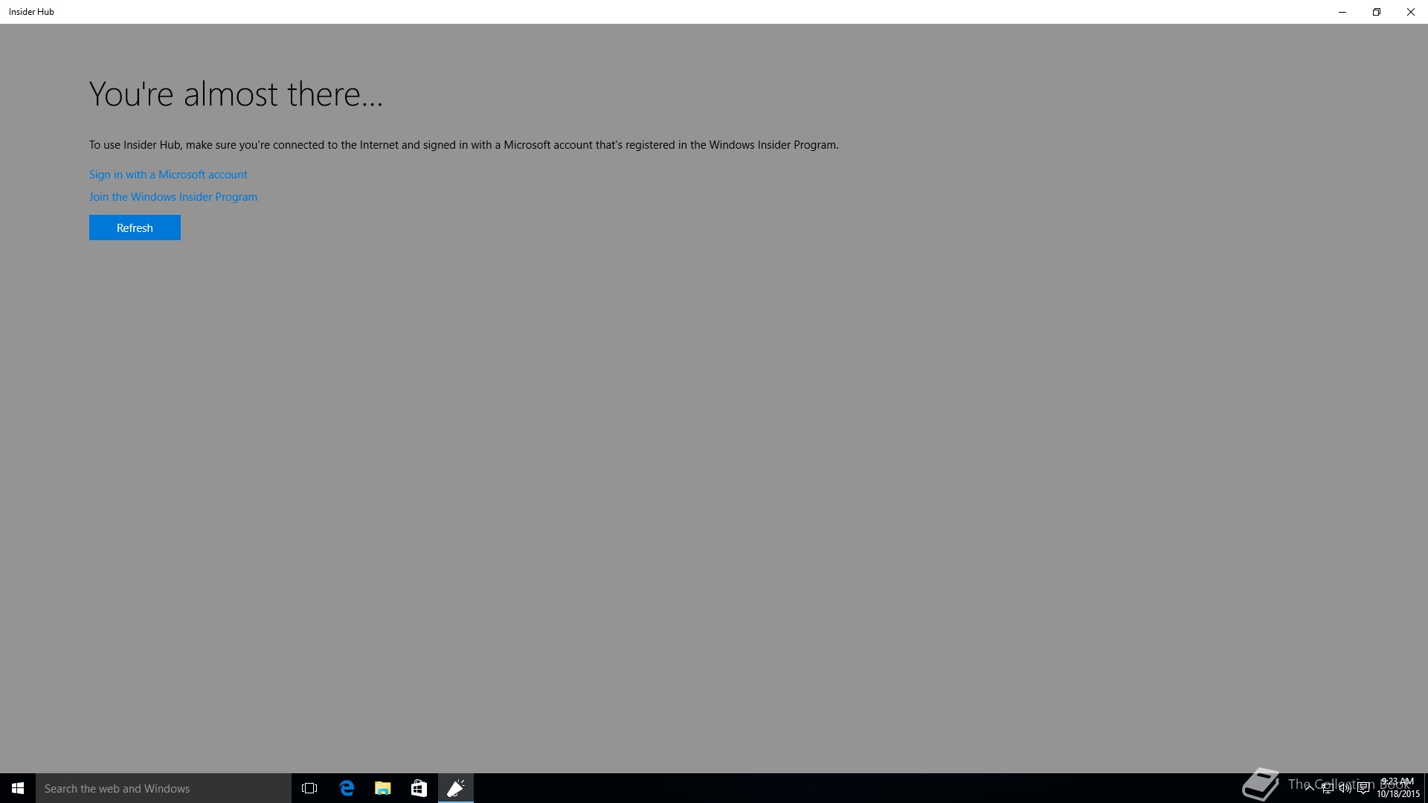Open File Explorer from the taskbar
1428x803 pixels.
click(x=383, y=788)
